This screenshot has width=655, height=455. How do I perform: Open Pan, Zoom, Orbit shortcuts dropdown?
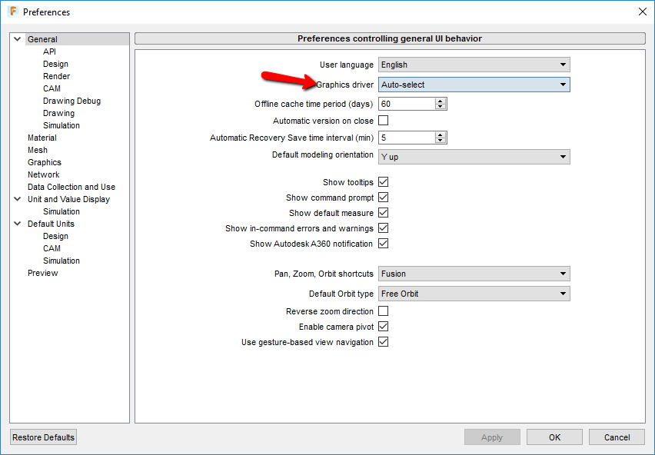[x=474, y=274]
